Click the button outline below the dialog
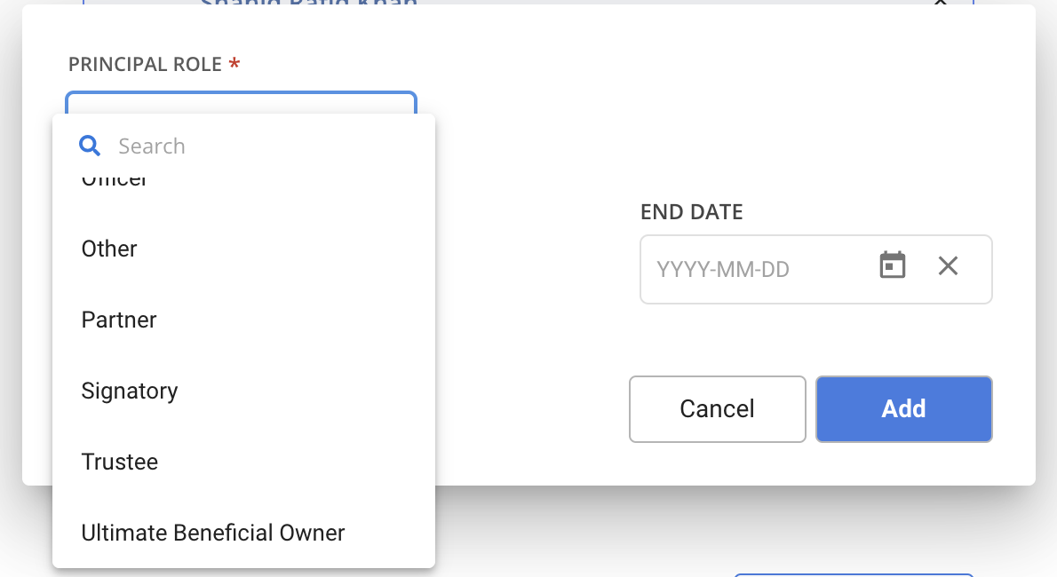This screenshot has height=577, width=1057. tap(854, 574)
